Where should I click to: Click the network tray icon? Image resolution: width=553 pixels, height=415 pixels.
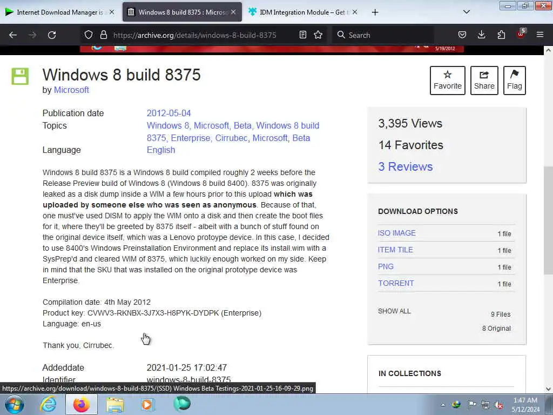click(x=485, y=405)
